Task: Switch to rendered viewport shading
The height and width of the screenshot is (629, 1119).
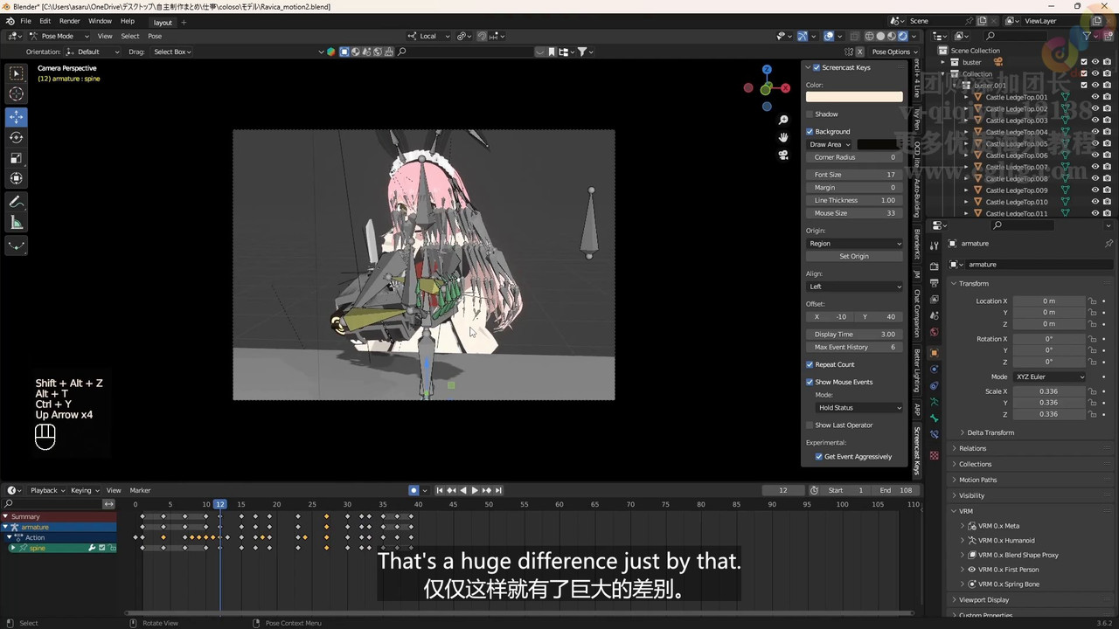Action: point(903,36)
